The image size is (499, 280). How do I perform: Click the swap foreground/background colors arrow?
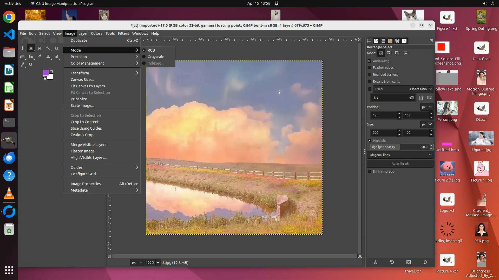pyautogui.click(x=52, y=71)
